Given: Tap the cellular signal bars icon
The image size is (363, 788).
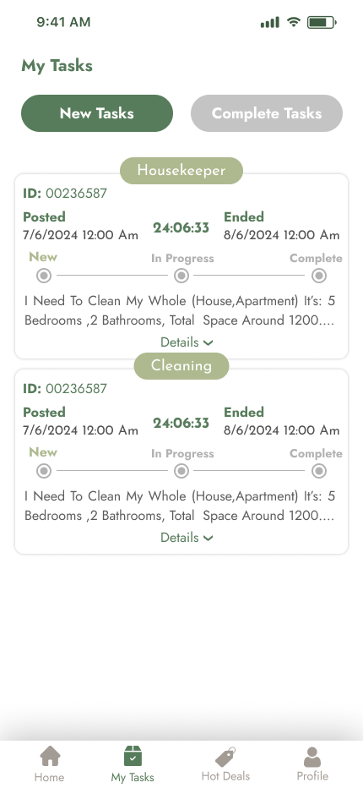Looking at the screenshot, I should 269,22.
